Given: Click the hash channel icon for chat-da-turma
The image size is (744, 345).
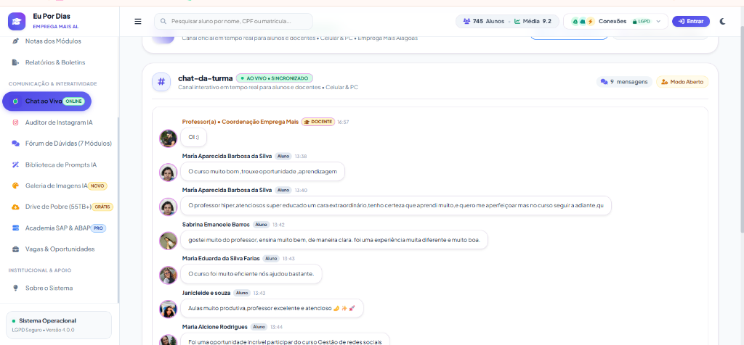Looking at the screenshot, I should pos(161,82).
